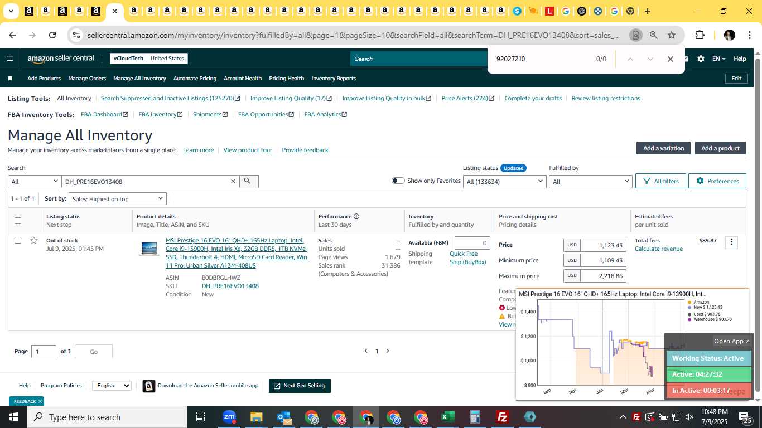Dismiss the FEEDBACK tag with its X
The width and height of the screenshot is (762, 428).
(x=40, y=401)
